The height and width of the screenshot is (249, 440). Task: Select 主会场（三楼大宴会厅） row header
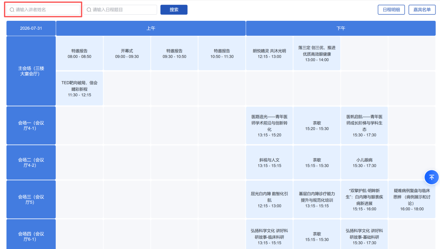coord(31,71)
